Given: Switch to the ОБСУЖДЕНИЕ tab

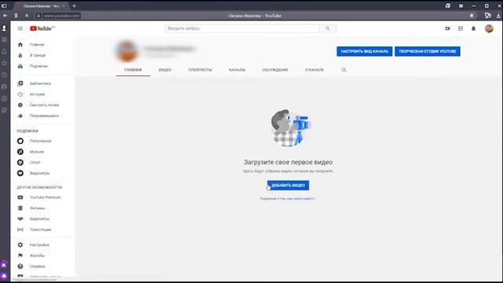Looking at the screenshot, I should click(275, 70).
